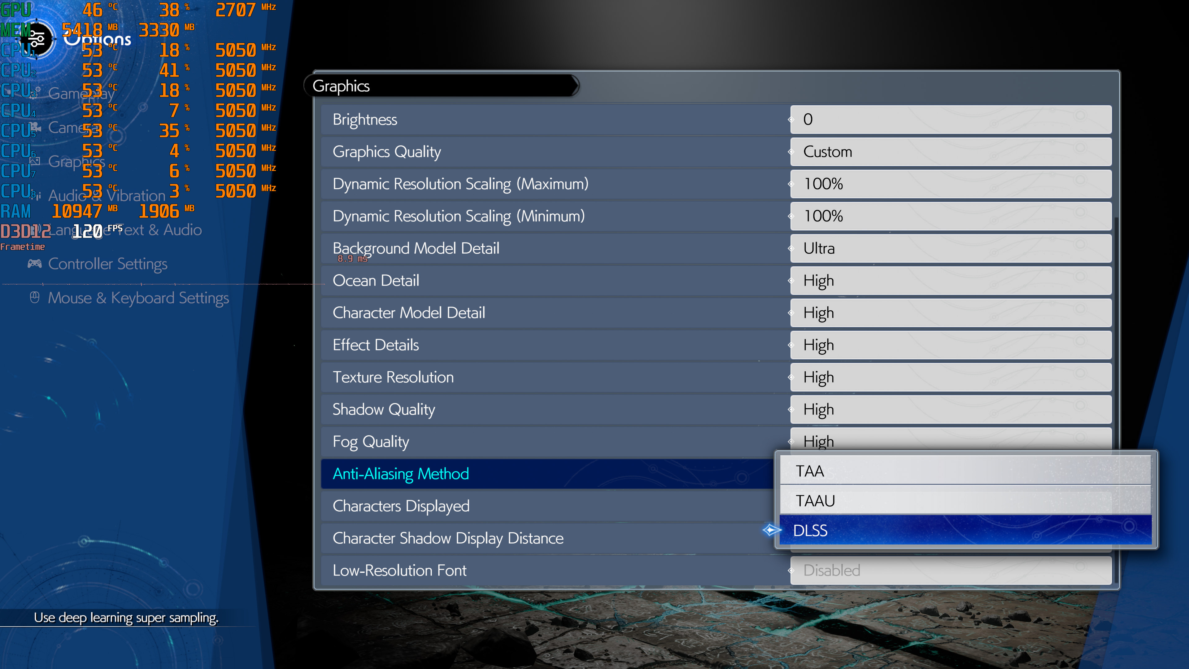
Task: Click the Audio & Vibration sidebar icon
Action: 37,195
